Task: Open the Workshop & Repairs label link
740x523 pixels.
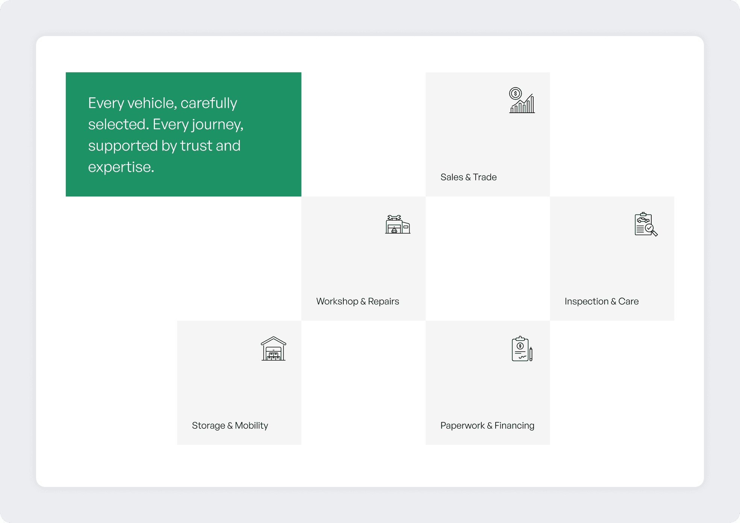Action: click(357, 301)
